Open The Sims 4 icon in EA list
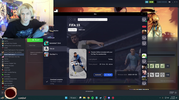Image resolution: width=179 pixels, height=100 pixels. (x=46, y=54)
